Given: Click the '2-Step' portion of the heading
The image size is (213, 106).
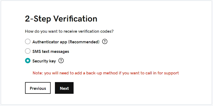Looking at the screenshot, I should point(38,19).
